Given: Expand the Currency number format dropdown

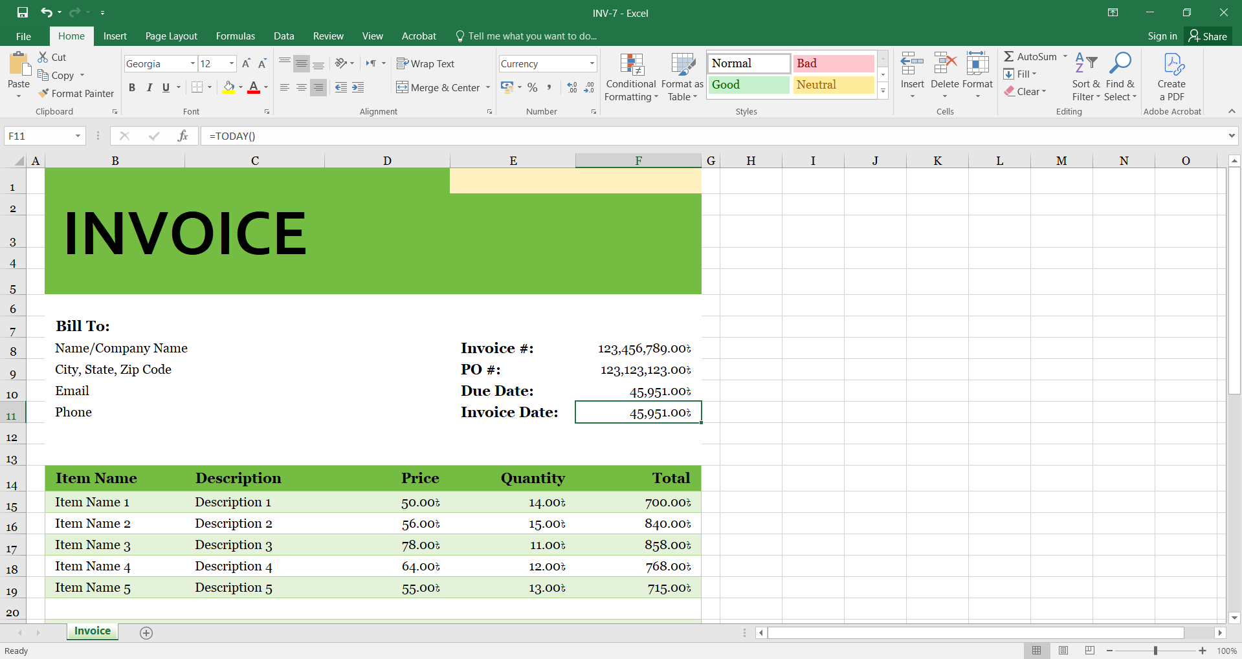Looking at the screenshot, I should (592, 63).
